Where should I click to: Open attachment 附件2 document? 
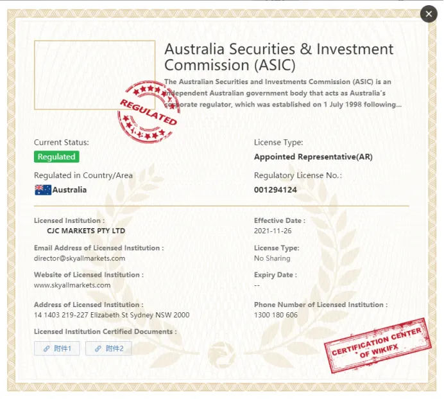pyautogui.click(x=108, y=348)
